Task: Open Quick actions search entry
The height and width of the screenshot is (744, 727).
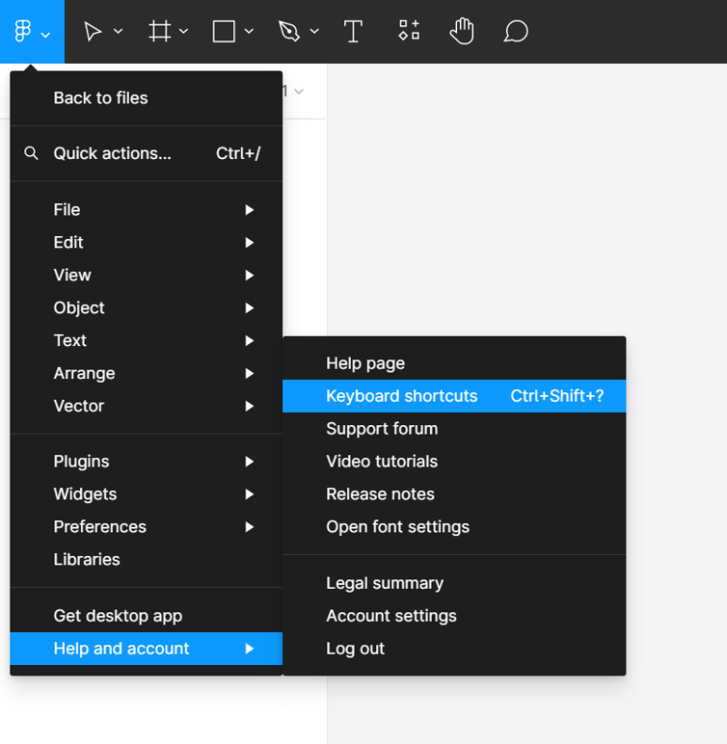Action: 146,153
